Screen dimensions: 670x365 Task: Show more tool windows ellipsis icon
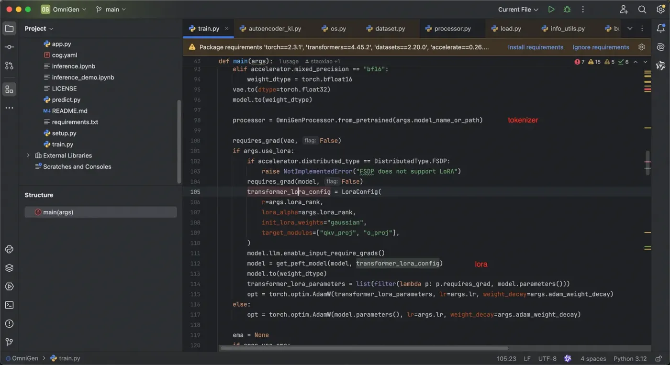pyautogui.click(x=9, y=108)
